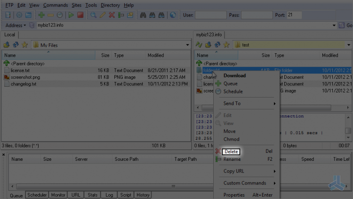Choose Download from the context menu
The width and height of the screenshot is (353, 199).
(x=234, y=75)
